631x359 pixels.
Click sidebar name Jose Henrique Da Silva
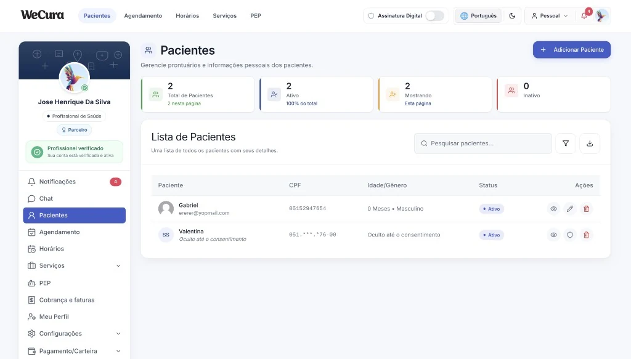[74, 102]
